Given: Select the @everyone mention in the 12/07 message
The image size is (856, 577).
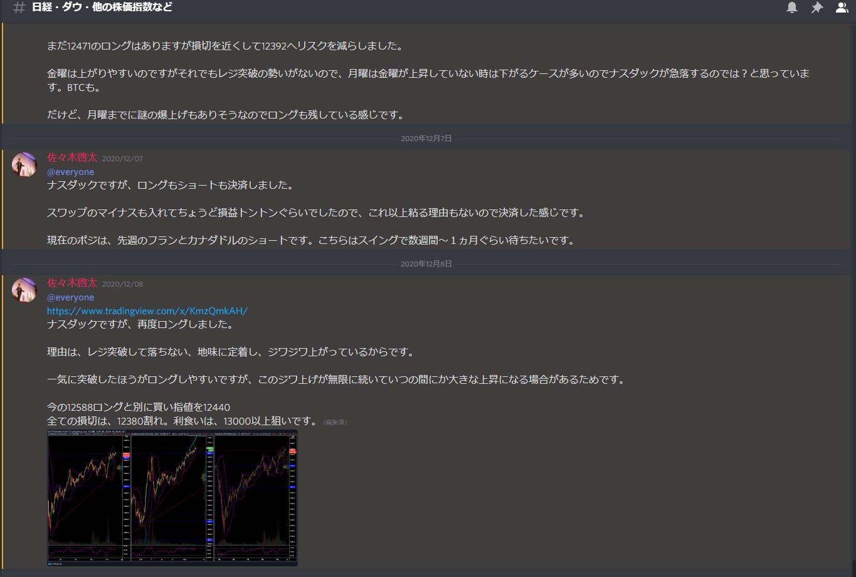Looking at the screenshot, I should [x=70, y=172].
